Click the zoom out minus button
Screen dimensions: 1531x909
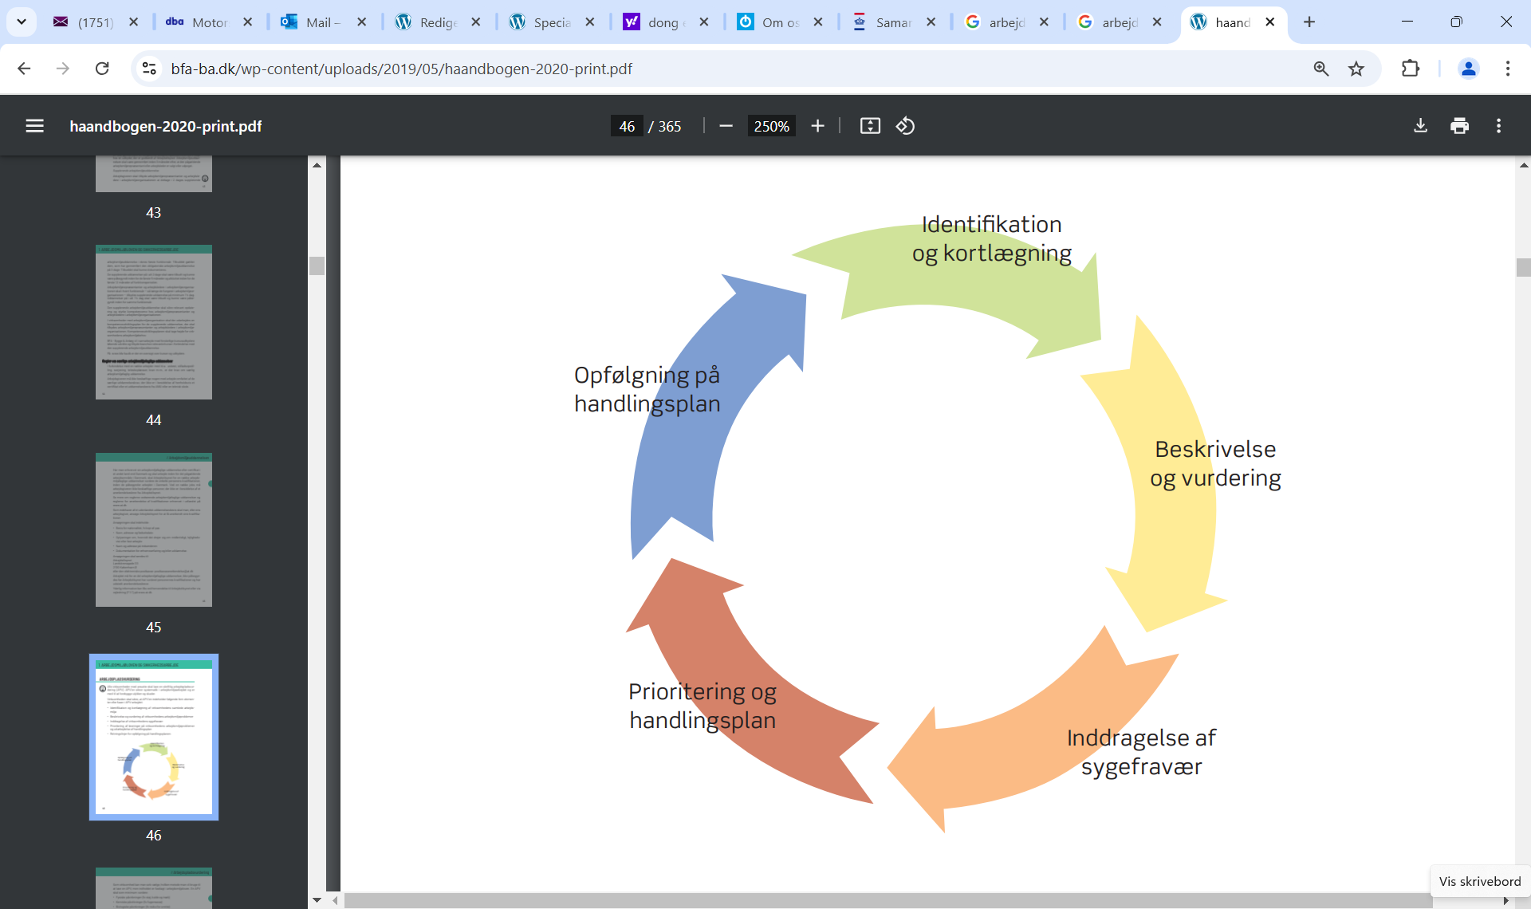(x=726, y=126)
